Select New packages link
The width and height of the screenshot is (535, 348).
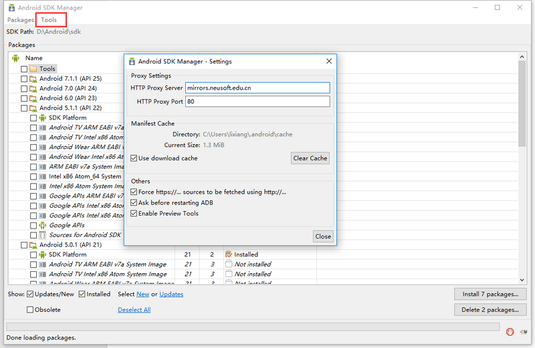click(142, 294)
